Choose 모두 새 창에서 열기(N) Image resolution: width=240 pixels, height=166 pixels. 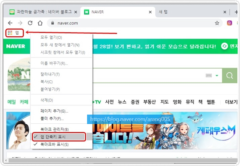click(x=62, y=45)
